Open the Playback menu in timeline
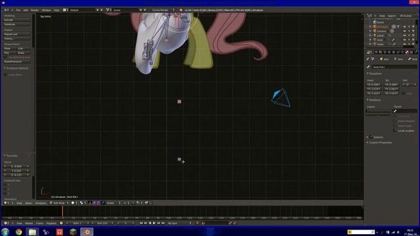The height and width of the screenshot is (236, 420). [51, 223]
